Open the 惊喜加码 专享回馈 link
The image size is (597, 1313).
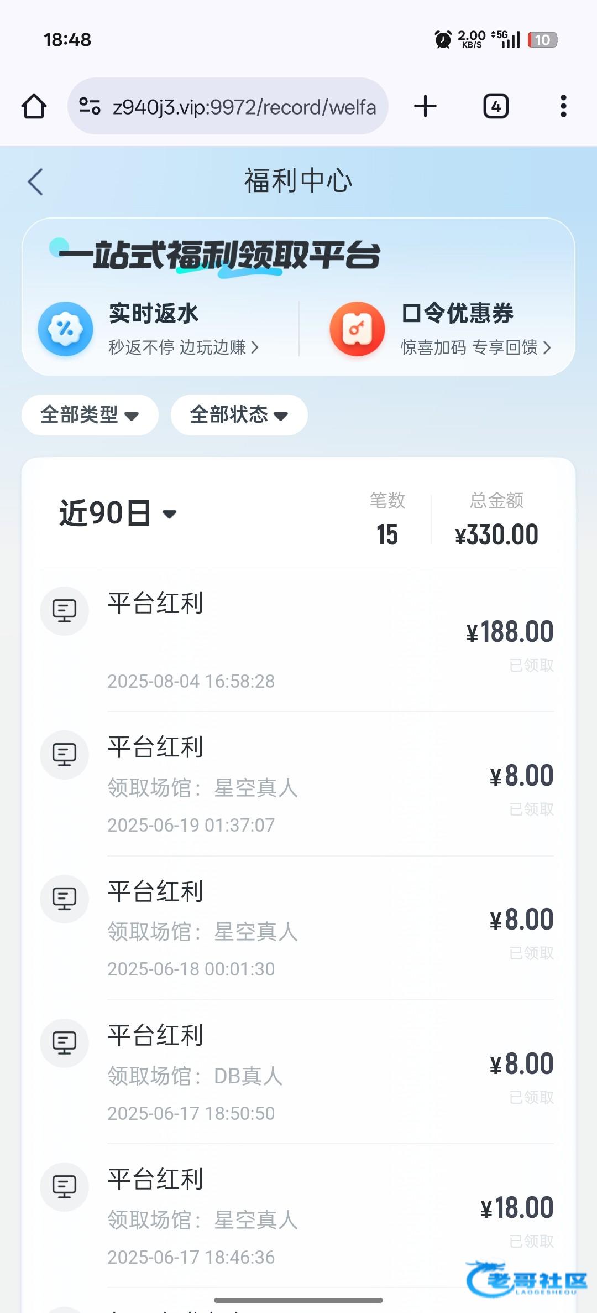[x=475, y=347]
